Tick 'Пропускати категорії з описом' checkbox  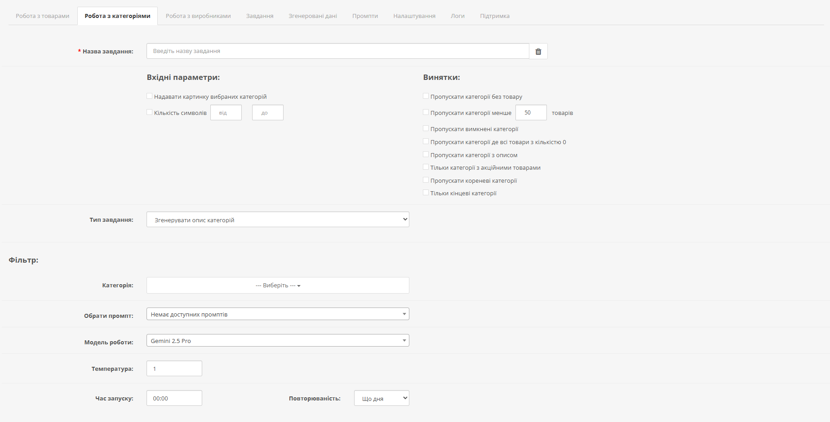pos(426,154)
